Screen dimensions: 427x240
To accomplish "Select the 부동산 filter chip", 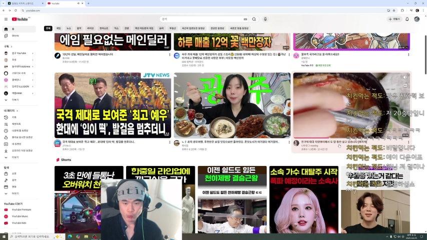I will (173, 28).
